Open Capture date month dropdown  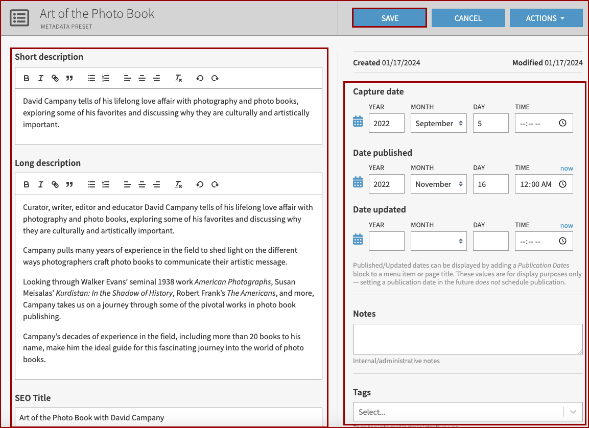click(438, 123)
